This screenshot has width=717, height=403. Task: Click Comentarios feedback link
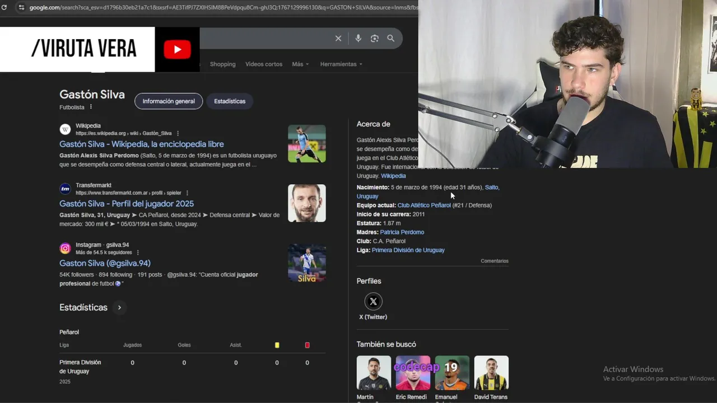point(495,261)
